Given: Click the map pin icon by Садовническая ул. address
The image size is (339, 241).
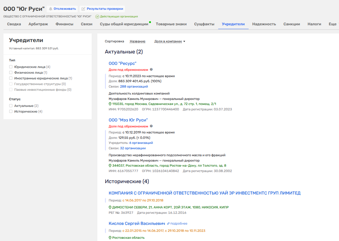Looking at the screenshot, I should tap(110, 104).
